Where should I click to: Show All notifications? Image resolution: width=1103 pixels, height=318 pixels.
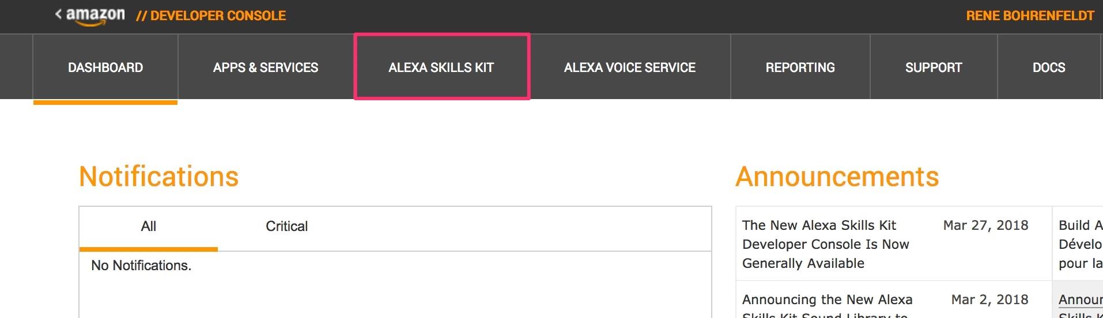[149, 226]
